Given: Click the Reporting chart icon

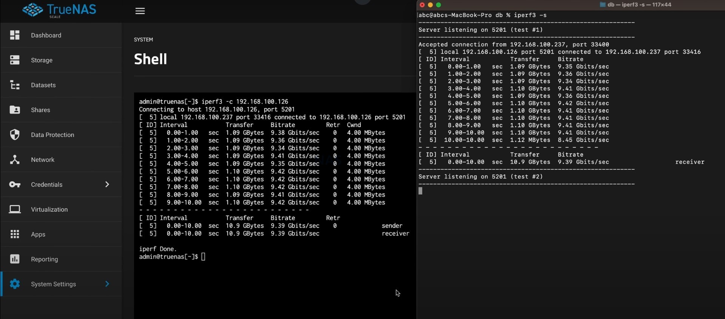Looking at the screenshot, I should (x=15, y=259).
